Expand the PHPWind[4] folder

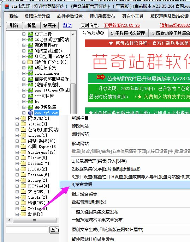click(x=17, y=186)
